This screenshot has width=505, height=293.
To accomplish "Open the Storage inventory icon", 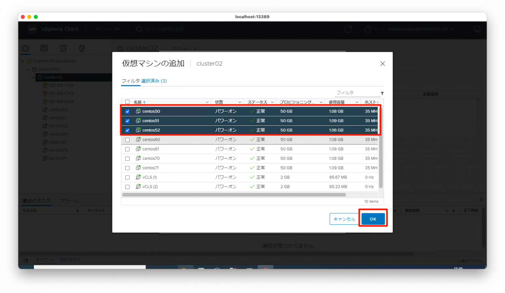I will point(63,48).
